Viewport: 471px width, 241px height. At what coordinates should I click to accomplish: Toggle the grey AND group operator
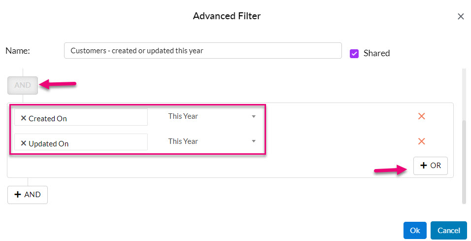[23, 85]
